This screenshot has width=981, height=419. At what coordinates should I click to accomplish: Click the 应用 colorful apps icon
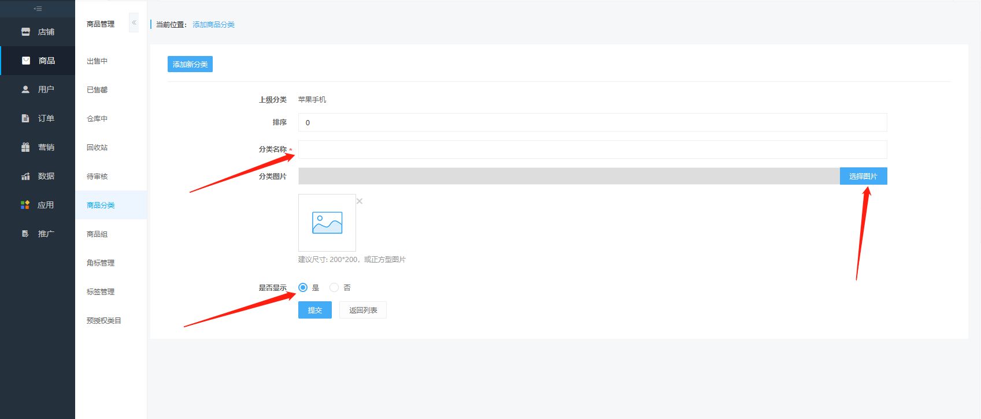coord(25,205)
